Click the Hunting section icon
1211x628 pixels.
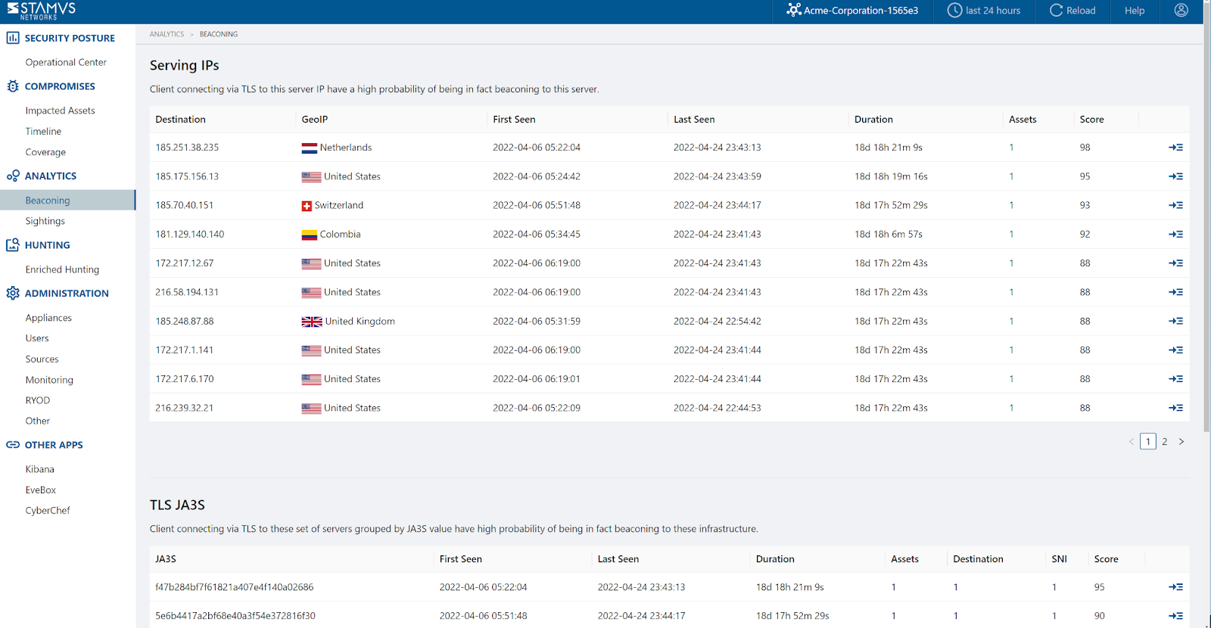tap(13, 245)
